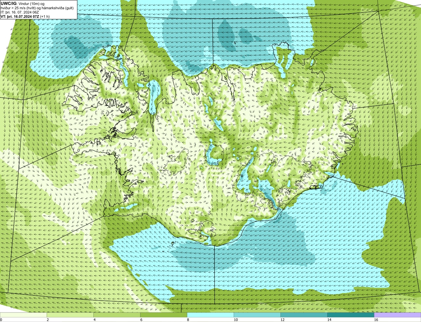Image resolution: width=421 pixels, height=322 pixels.
Task: Click the 'VT: þri. 16.07.2024 07Z (+1 h)' line
Action: pyautogui.click(x=25, y=16)
